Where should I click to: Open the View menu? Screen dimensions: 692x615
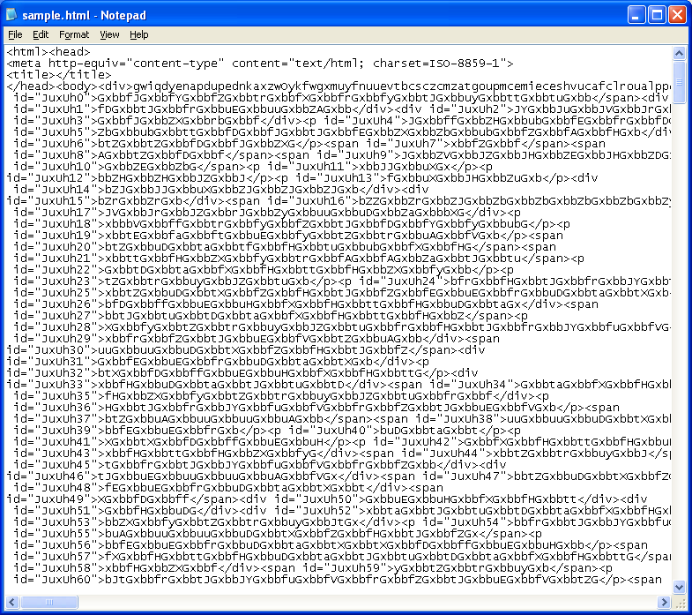click(109, 34)
